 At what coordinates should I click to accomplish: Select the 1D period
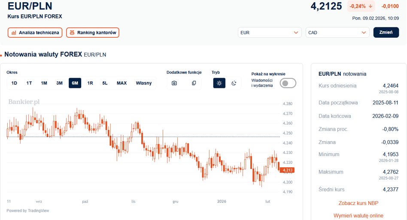pyautogui.click(x=14, y=83)
